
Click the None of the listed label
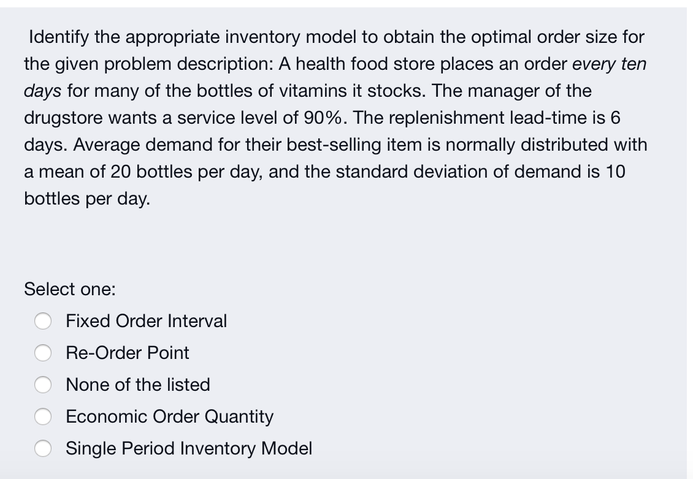tap(137, 384)
